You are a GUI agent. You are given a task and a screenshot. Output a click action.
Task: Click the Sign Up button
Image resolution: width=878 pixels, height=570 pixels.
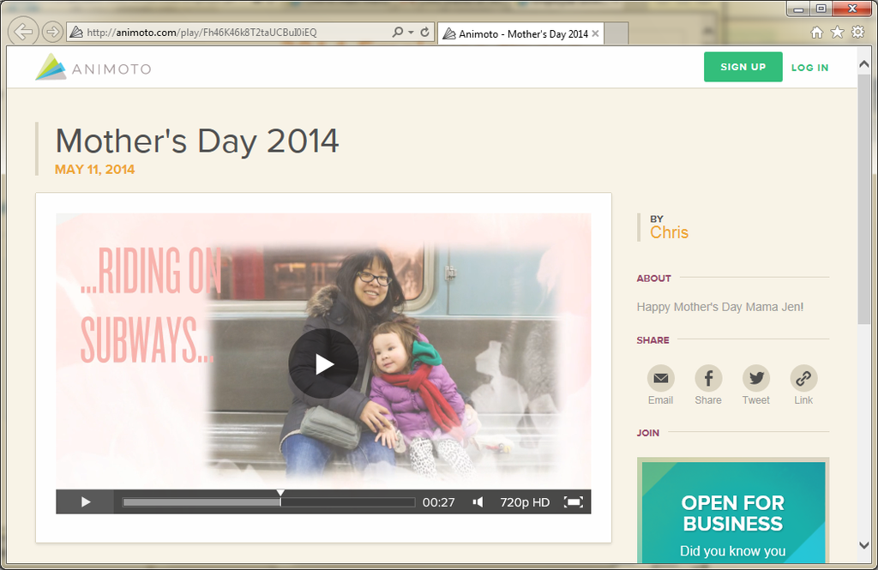[x=743, y=67]
